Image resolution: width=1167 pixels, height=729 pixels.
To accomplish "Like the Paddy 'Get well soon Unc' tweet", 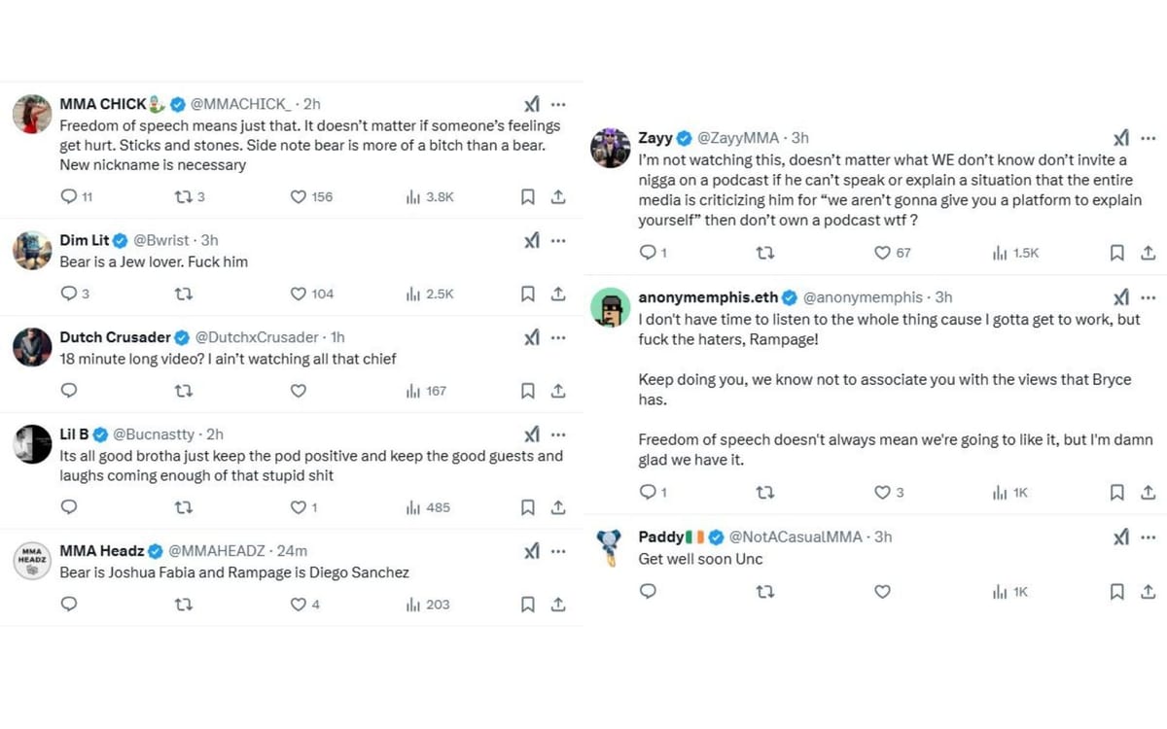I will [882, 591].
